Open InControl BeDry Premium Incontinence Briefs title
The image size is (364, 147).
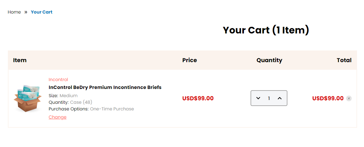[x=105, y=87]
